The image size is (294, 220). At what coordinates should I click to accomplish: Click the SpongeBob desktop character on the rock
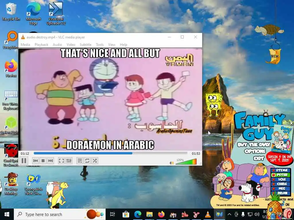tap(214, 105)
